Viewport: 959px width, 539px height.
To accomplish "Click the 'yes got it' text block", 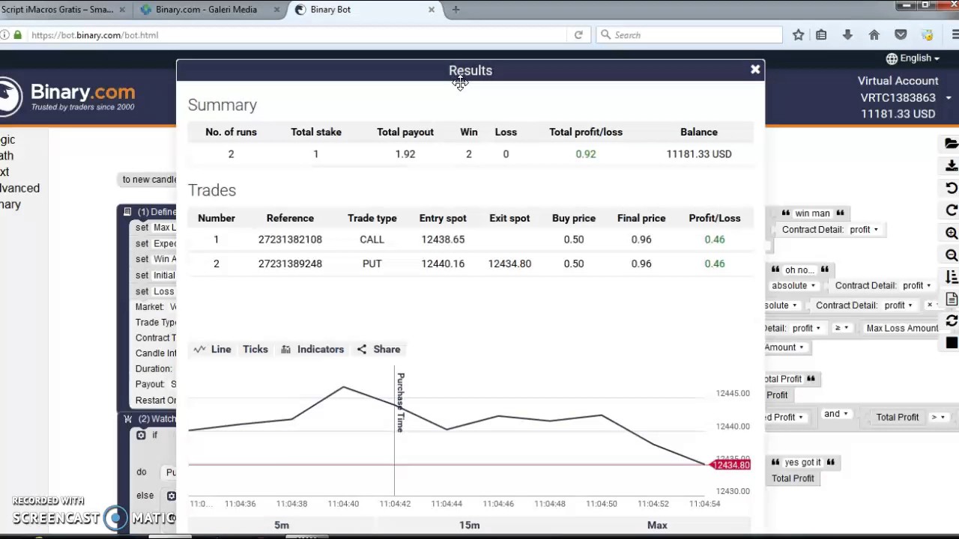I will click(802, 463).
